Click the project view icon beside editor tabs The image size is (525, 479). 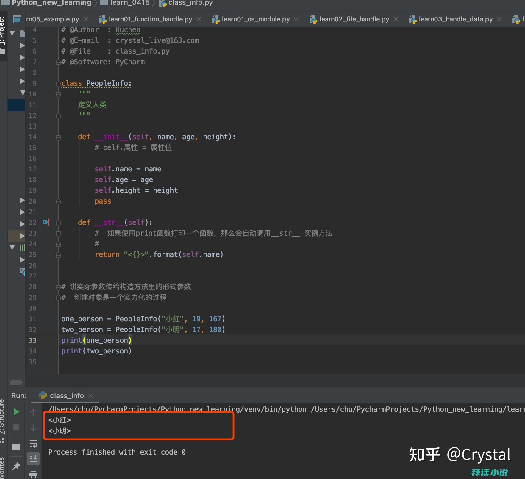click(x=17, y=19)
